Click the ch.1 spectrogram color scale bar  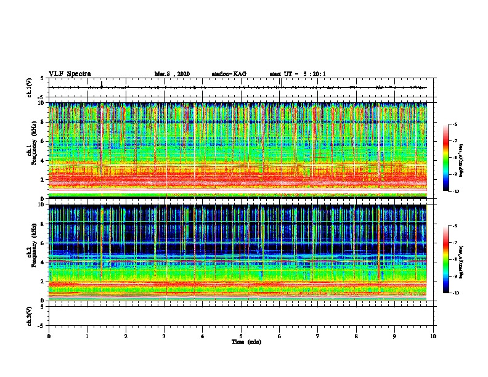[x=445, y=158]
